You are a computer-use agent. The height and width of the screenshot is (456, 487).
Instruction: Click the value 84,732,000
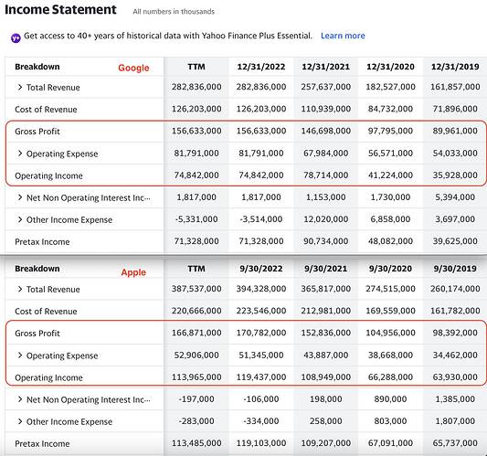(390, 109)
